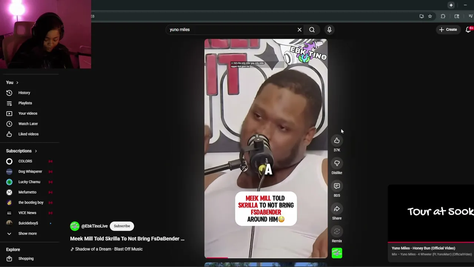Image resolution: width=474 pixels, height=267 pixels.
Task: Expand the Subscriptions section
Action: [21, 151]
